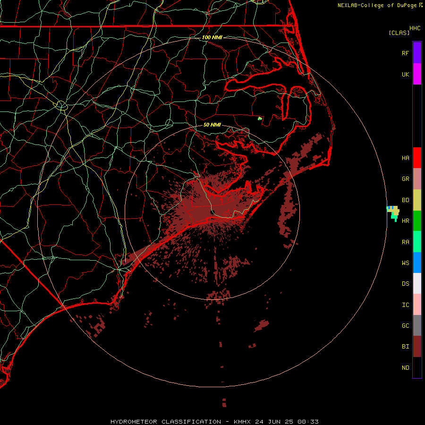425x425 pixels.
Task: Click the HYDROMETEOR CLASSIFICATION KMHX title text
Action: pyautogui.click(x=214, y=422)
